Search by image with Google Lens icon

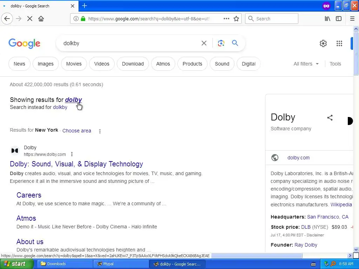[x=221, y=43]
